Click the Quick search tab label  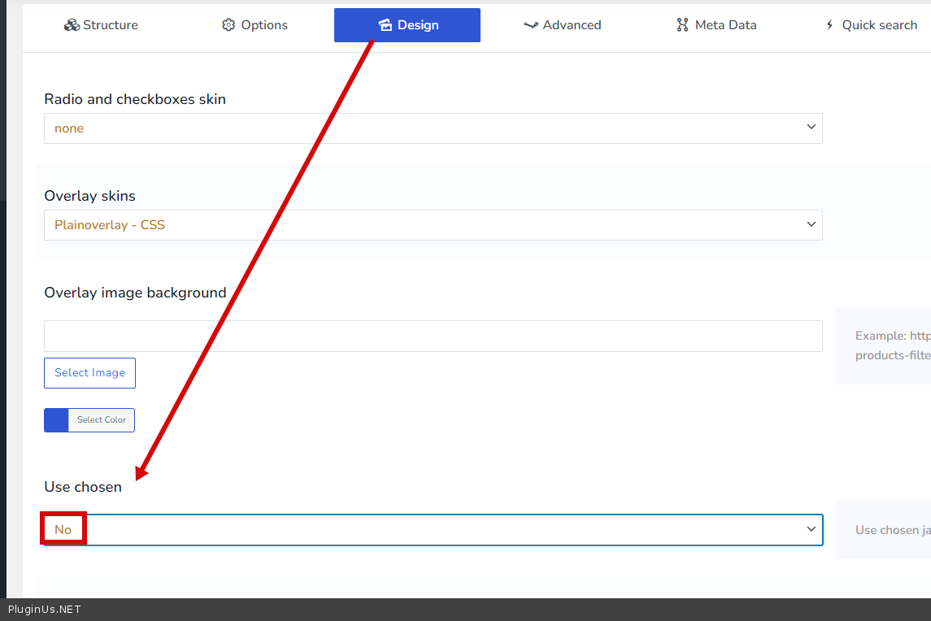tap(879, 25)
